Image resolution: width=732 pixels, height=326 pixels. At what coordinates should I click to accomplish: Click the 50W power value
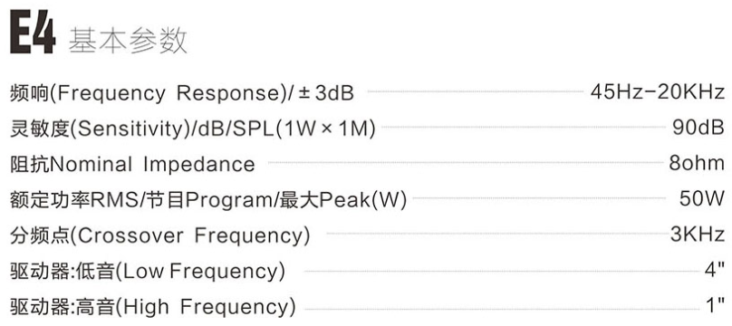pyautogui.click(x=702, y=199)
